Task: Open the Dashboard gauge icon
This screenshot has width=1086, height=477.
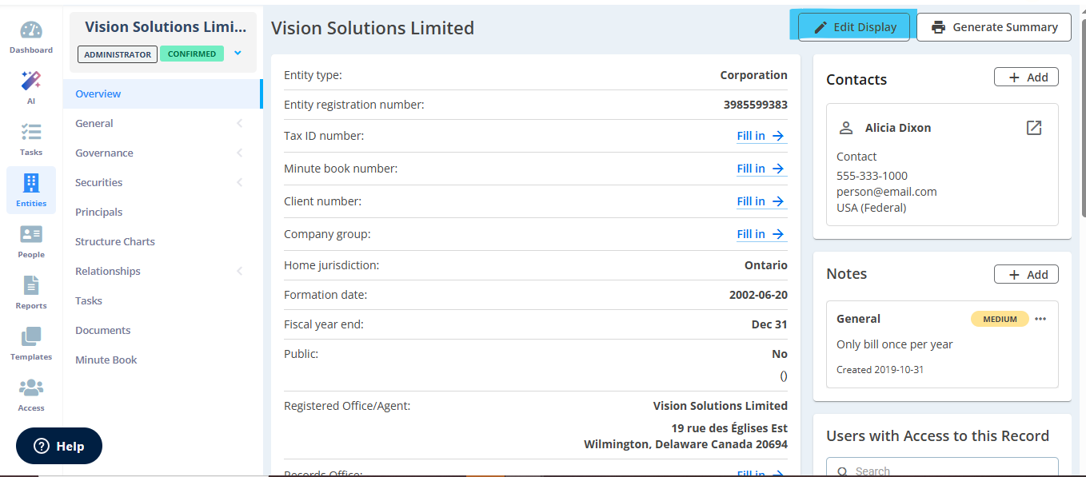Action: click(x=31, y=30)
